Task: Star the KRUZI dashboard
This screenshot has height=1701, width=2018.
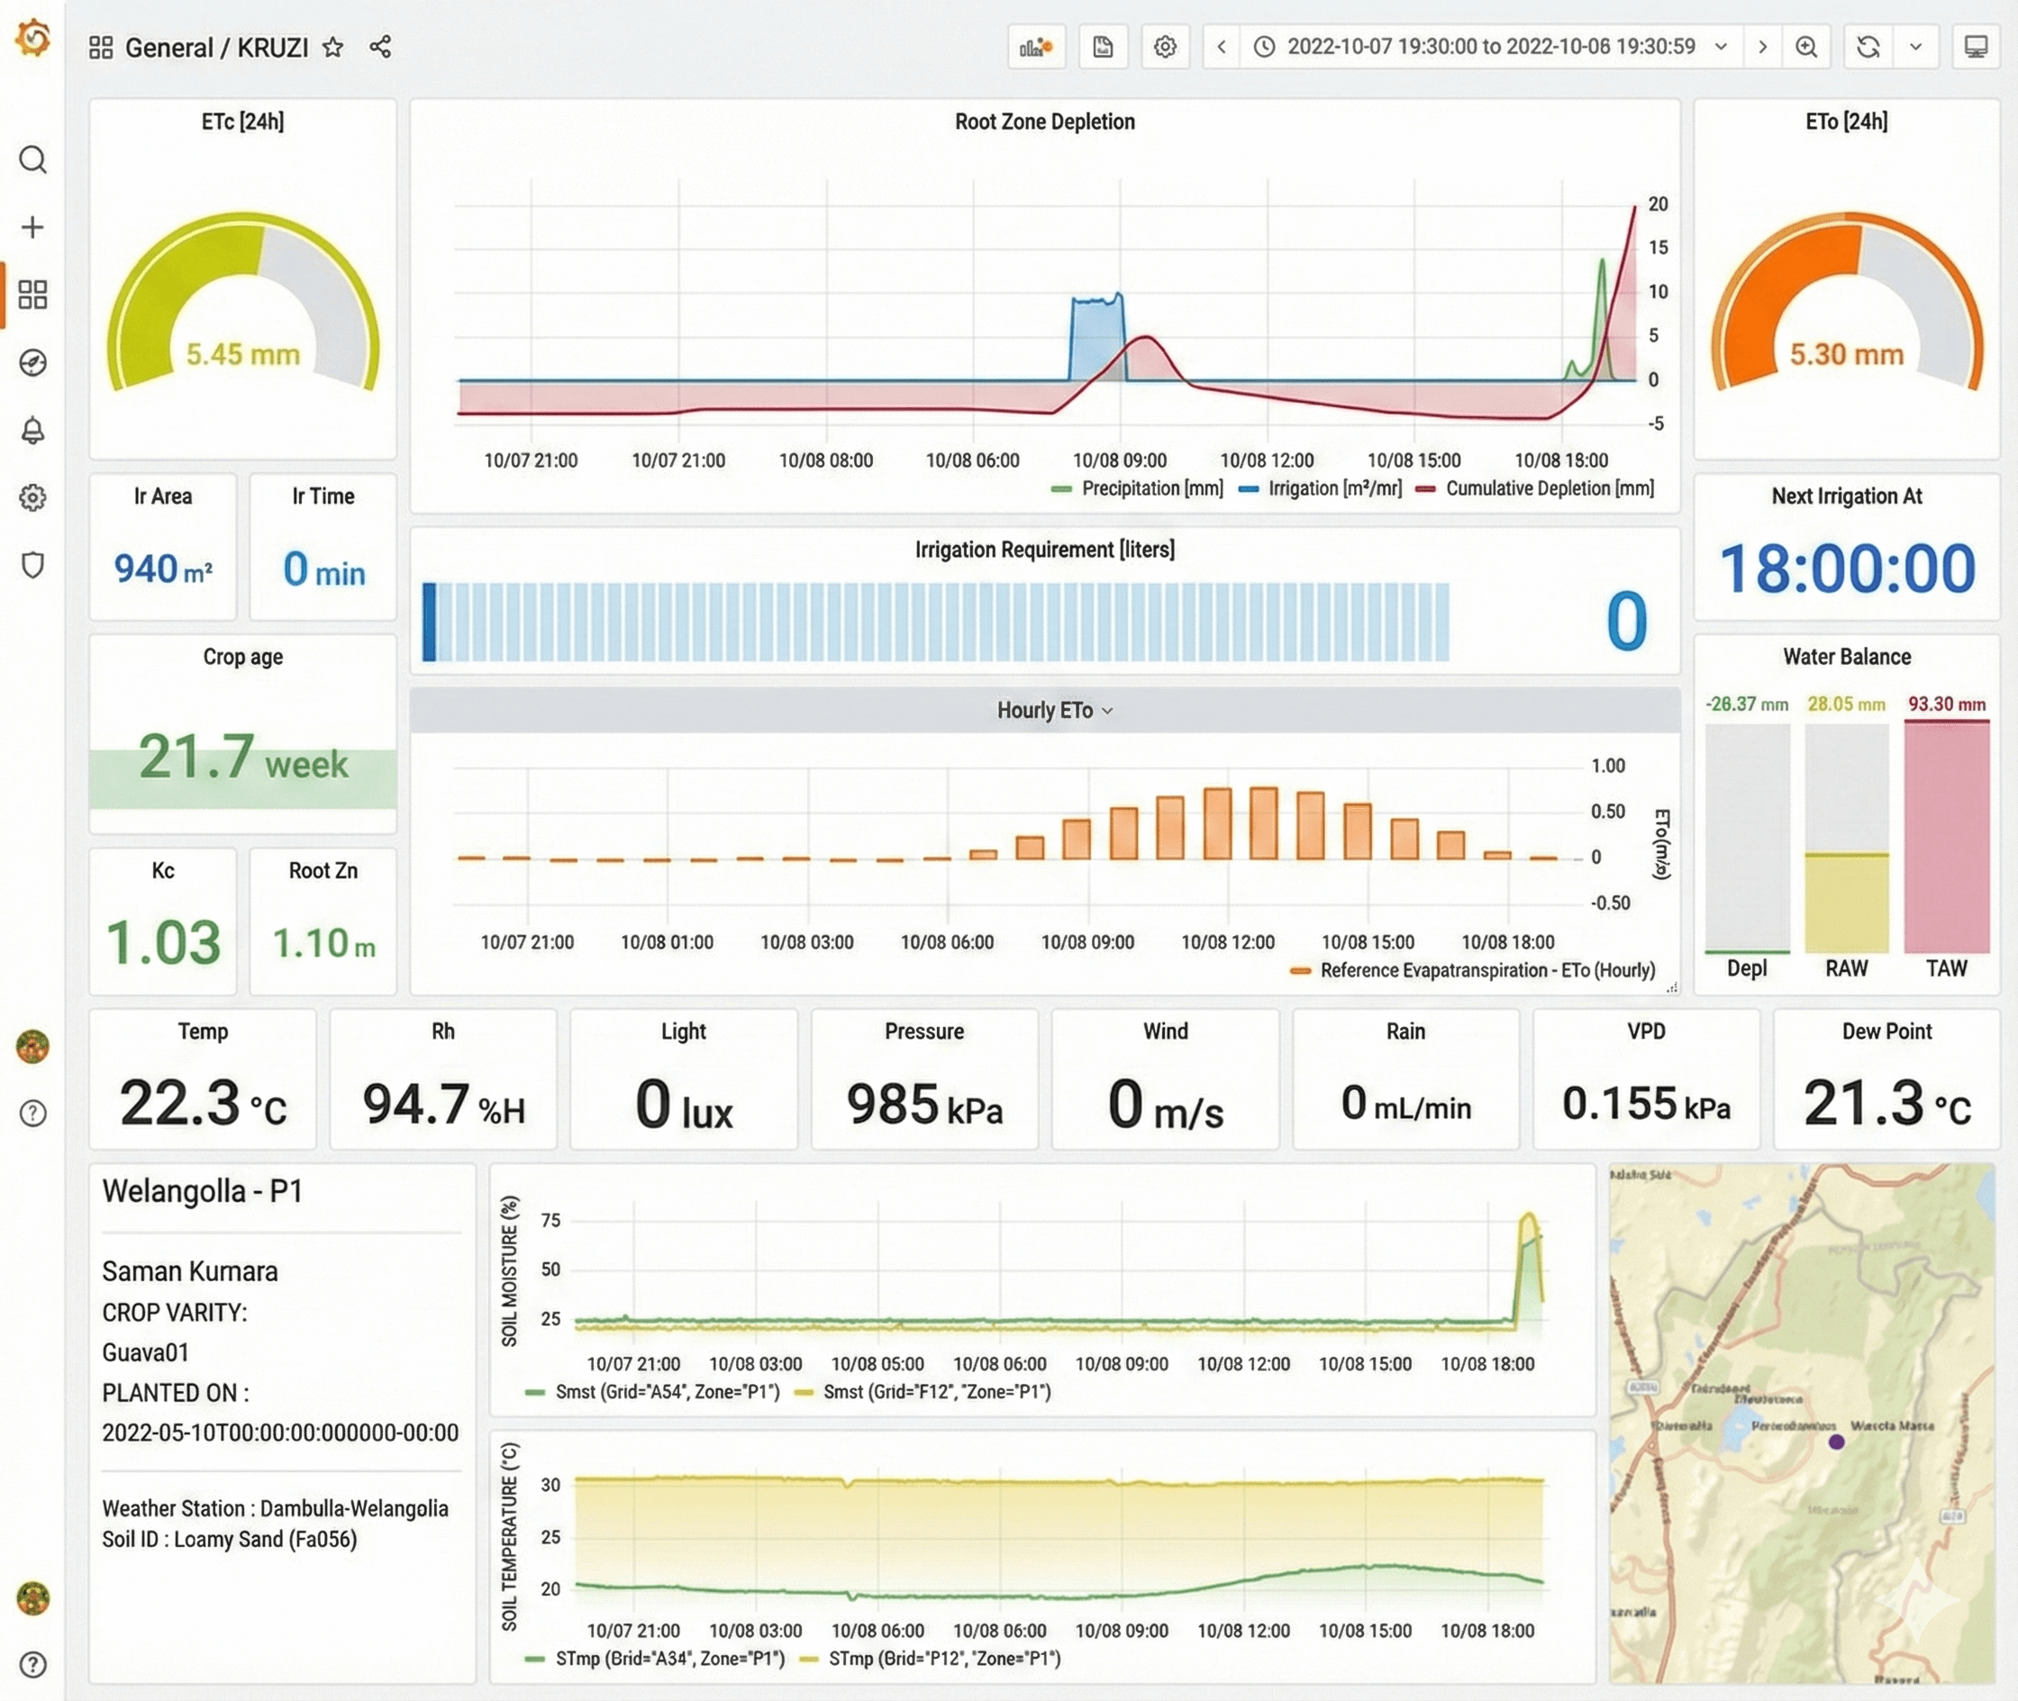Action: coord(332,46)
